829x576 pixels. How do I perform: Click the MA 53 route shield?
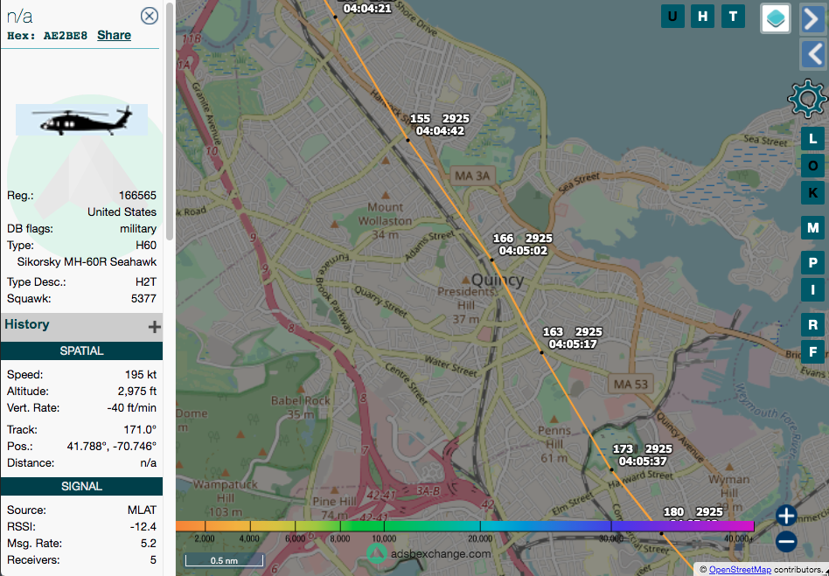tap(630, 385)
